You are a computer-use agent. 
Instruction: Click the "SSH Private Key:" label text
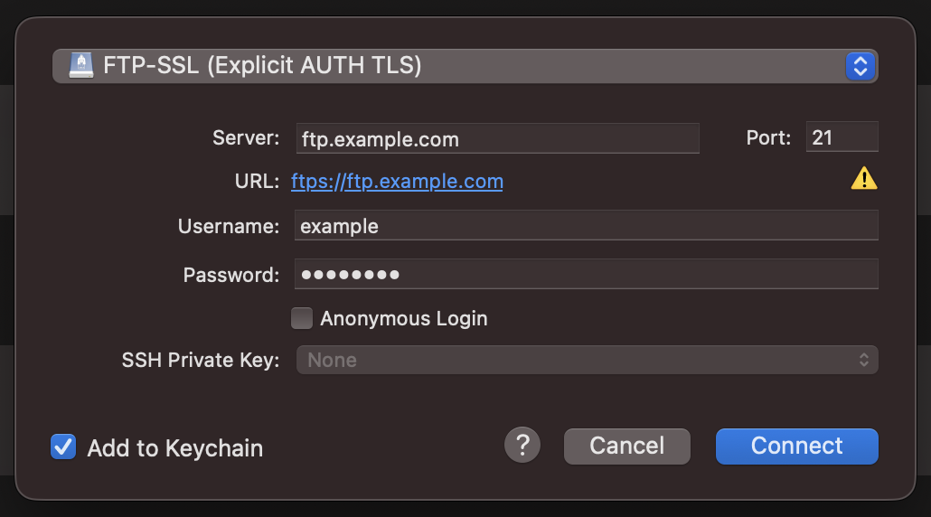coord(201,361)
